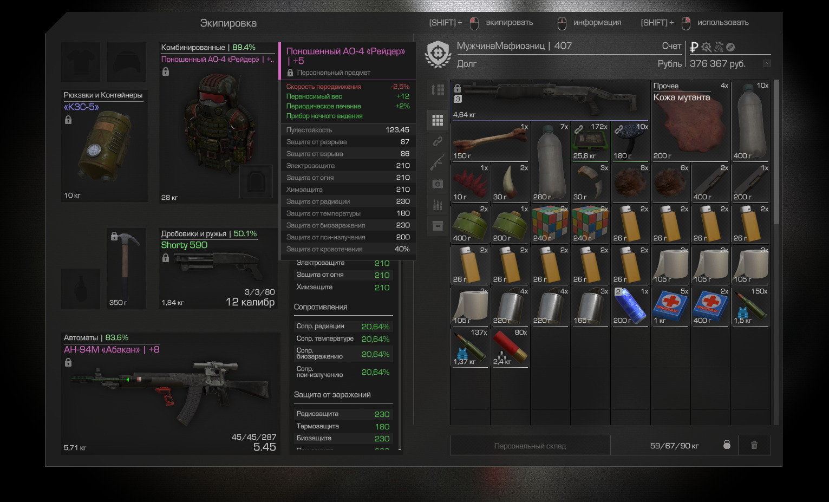The width and height of the screenshot is (829, 502).
Task: Click the kettlebell weight icon
Action: click(727, 445)
